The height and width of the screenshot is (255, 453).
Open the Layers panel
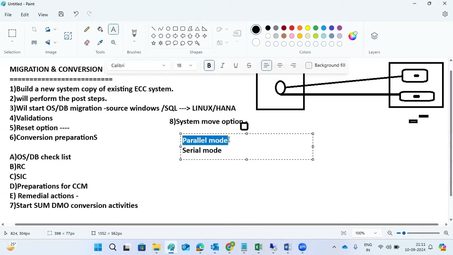click(x=374, y=36)
